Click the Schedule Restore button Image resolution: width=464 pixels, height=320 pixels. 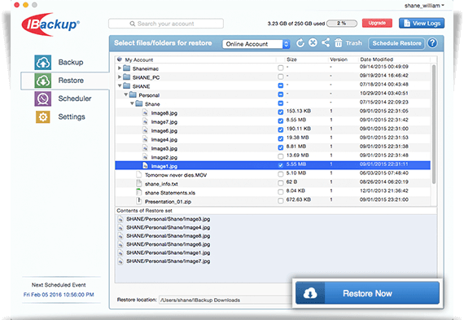[396, 43]
